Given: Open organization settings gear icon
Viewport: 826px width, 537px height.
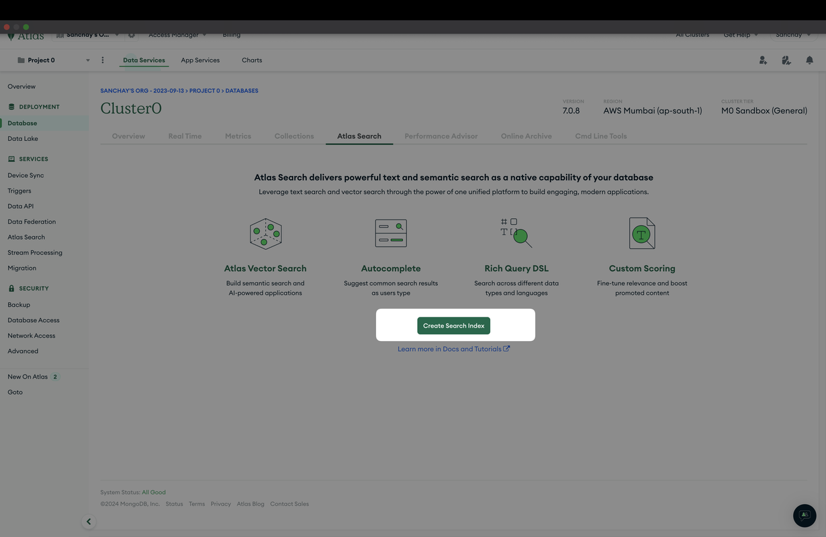Looking at the screenshot, I should click(x=132, y=35).
